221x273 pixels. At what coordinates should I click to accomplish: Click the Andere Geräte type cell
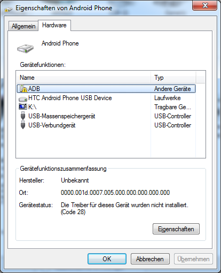(172, 89)
